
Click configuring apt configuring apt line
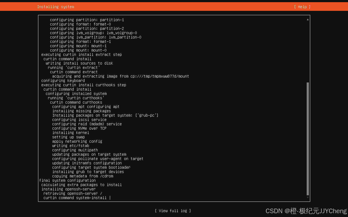click(x=86, y=107)
